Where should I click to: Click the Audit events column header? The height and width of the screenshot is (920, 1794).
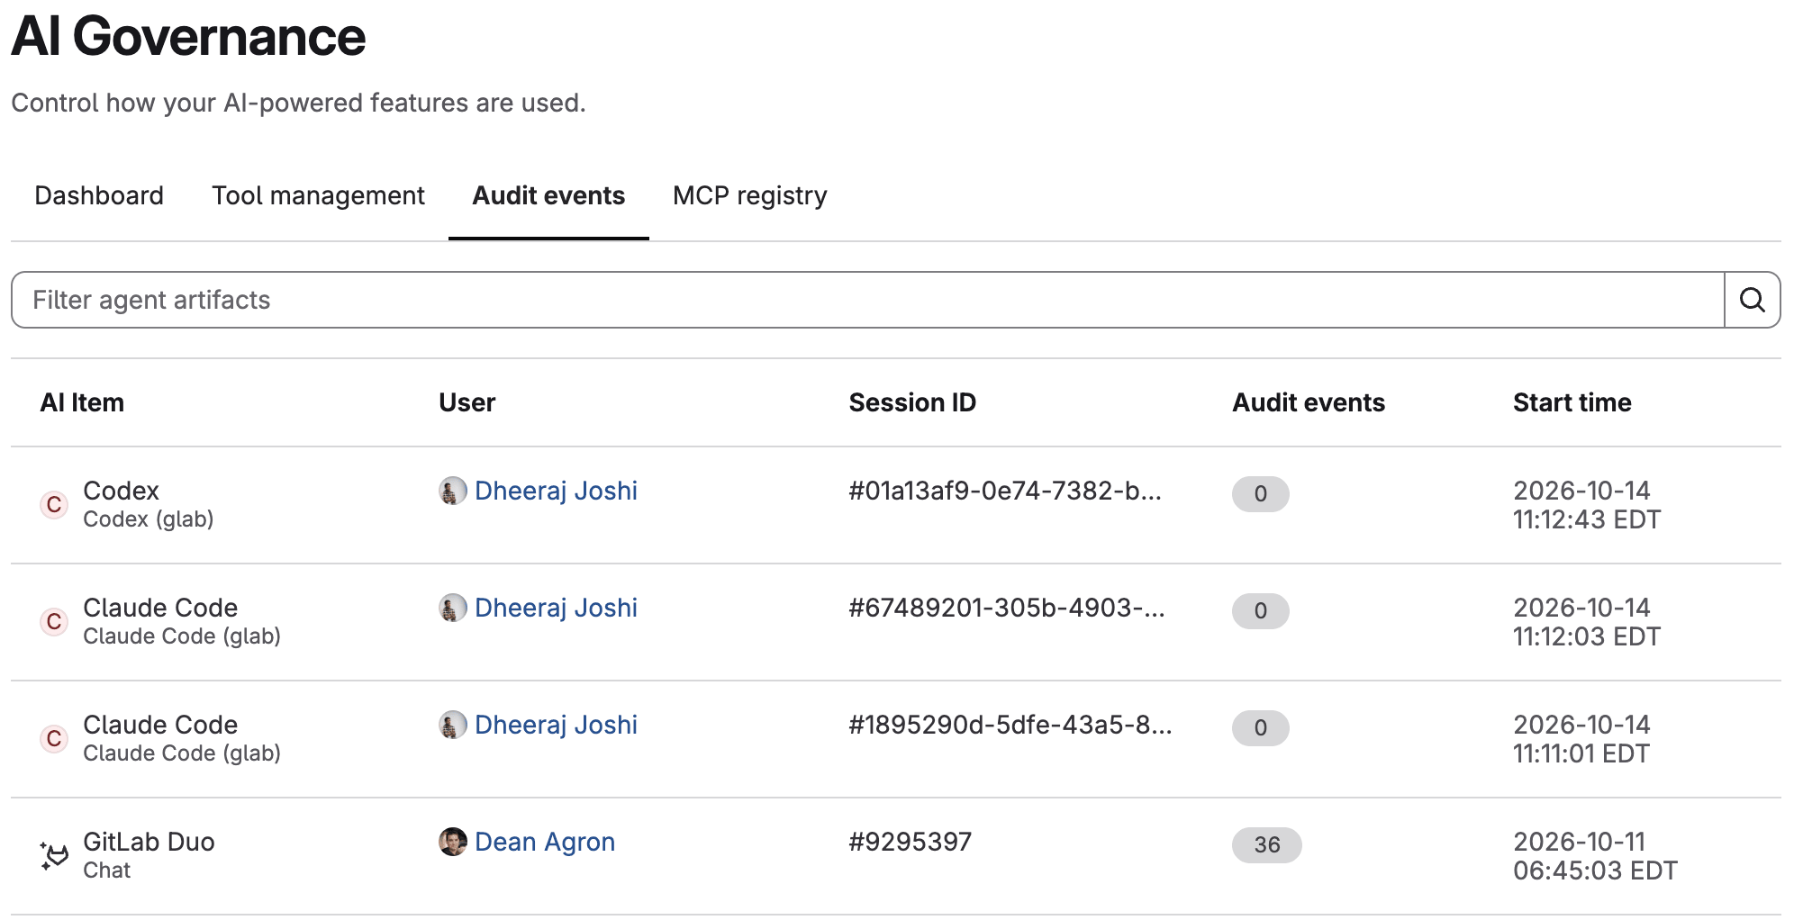coord(1309,402)
